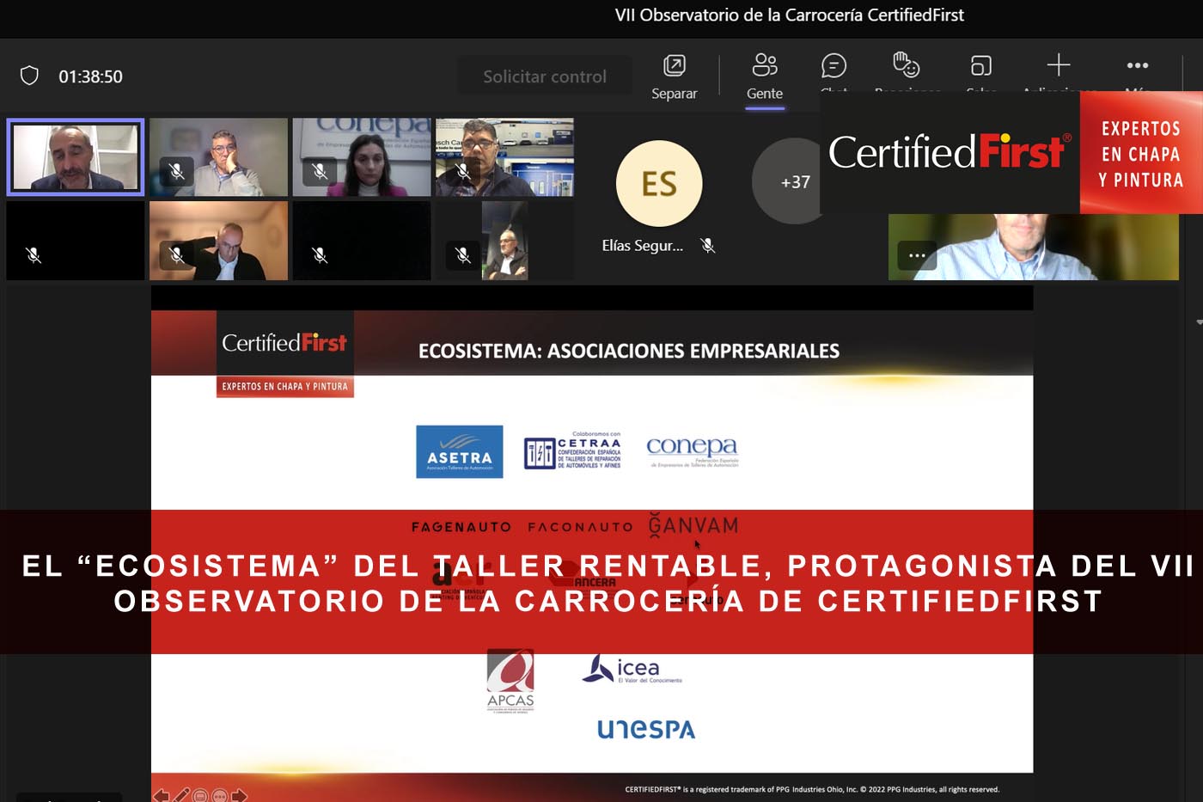Click the forward arrow to advance the slide

pos(238,795)
